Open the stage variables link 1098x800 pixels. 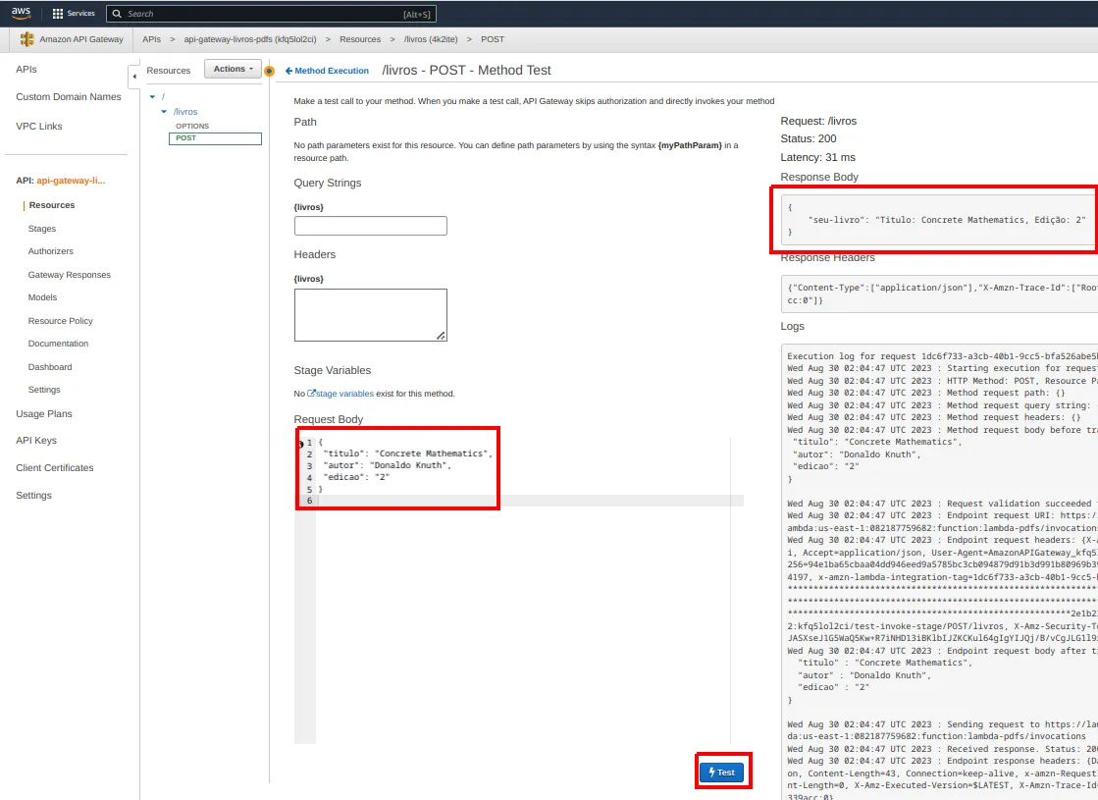[x=344, y=394]
